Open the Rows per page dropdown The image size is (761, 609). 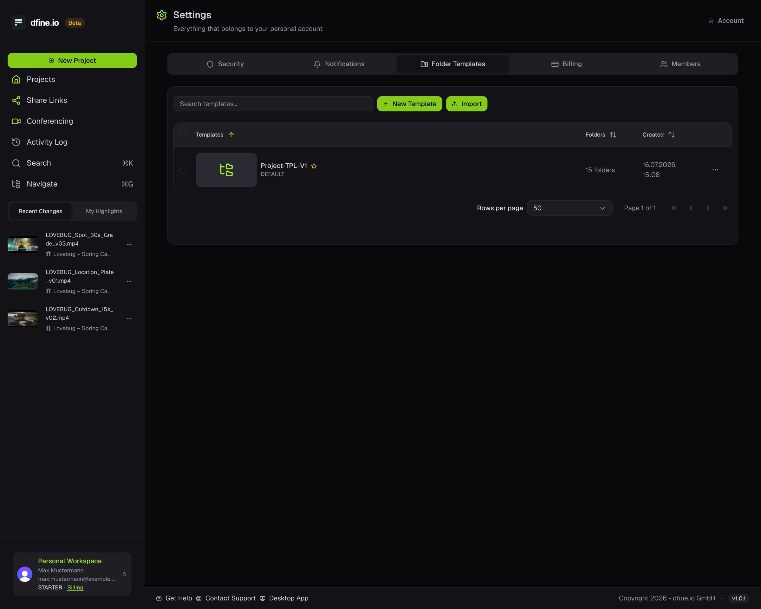(569, 208)
